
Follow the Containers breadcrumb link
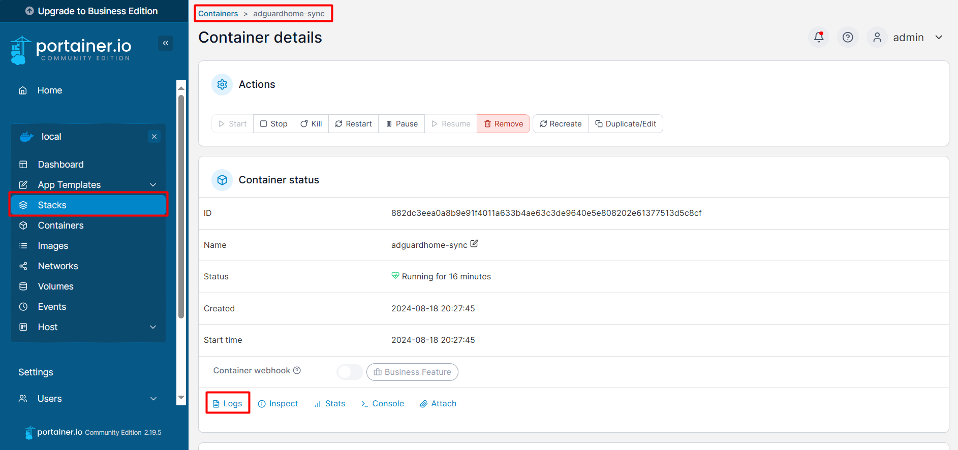(x=218, y=14)
